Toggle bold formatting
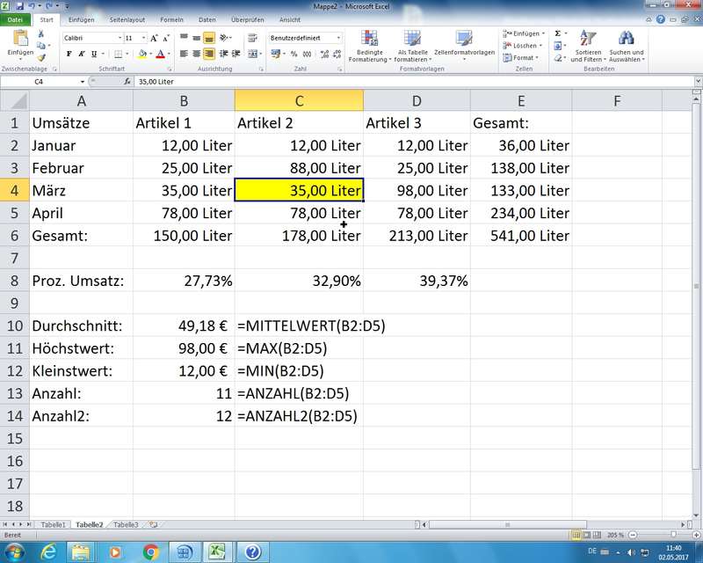 [68, 54]
